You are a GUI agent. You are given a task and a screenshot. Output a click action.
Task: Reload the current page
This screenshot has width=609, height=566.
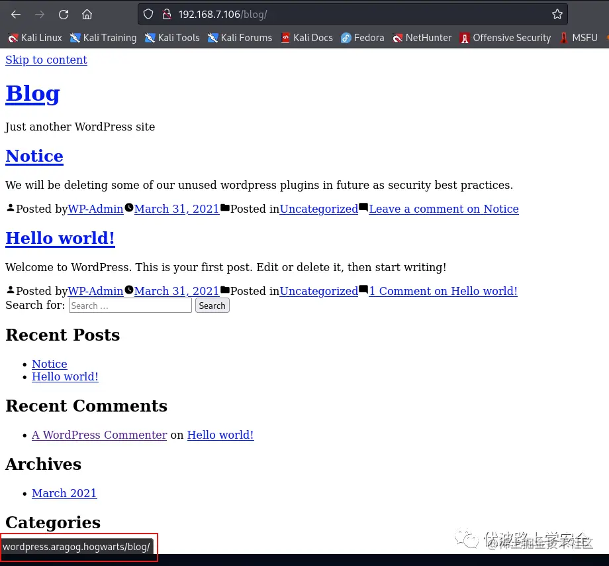[64, 15]
